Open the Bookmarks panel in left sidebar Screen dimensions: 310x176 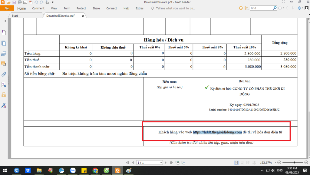pos(4,32)
